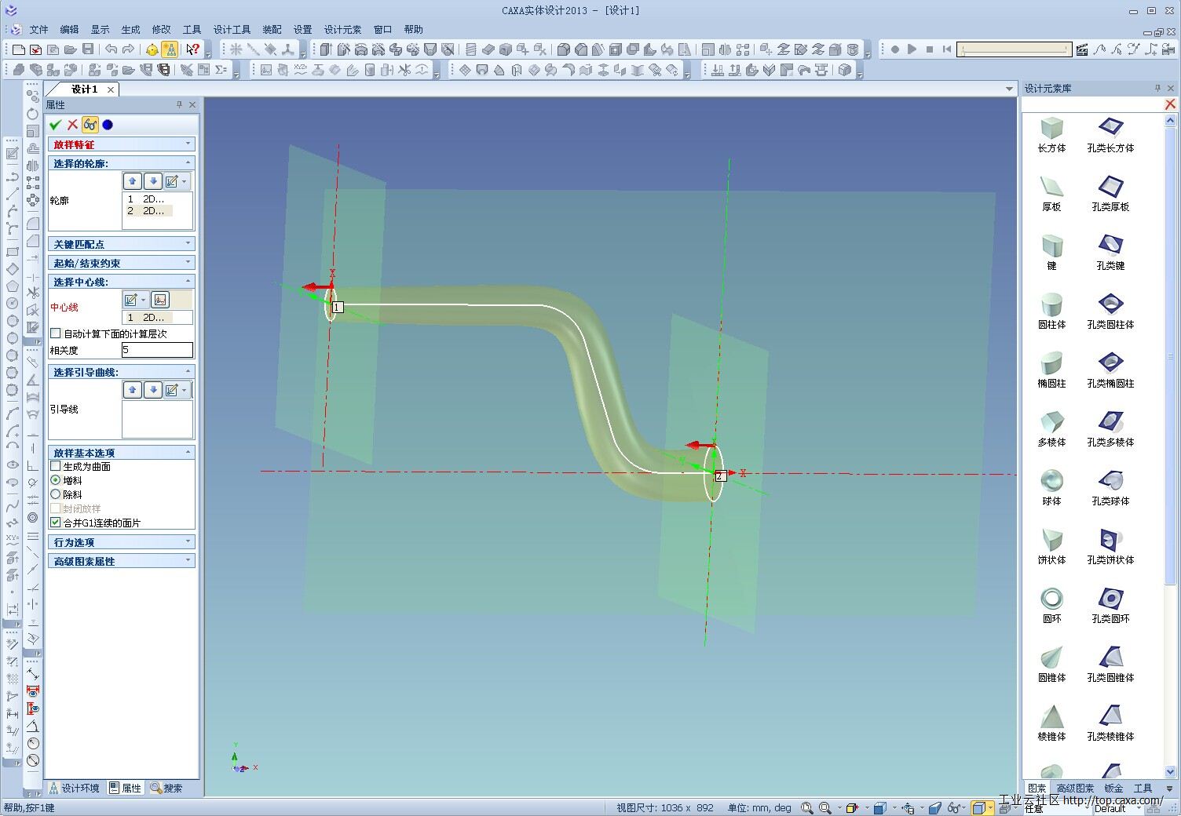Viewport: 1181px width, 816px height.
Task: Click What's This help cursor icon
Action: click(x=192, y=49)
